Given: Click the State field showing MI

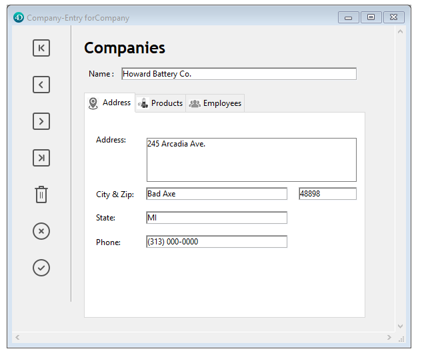Looking at the screenshot, I should click(x=217, y=218).
